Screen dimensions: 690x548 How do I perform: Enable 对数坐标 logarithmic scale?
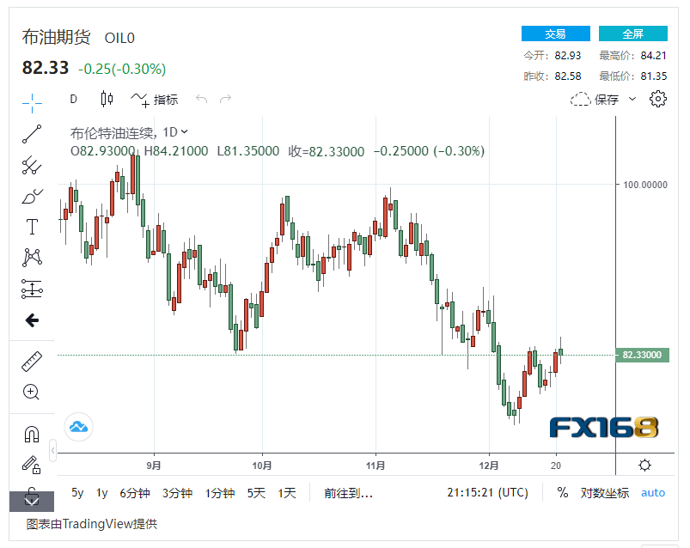(x=605, y=493)
